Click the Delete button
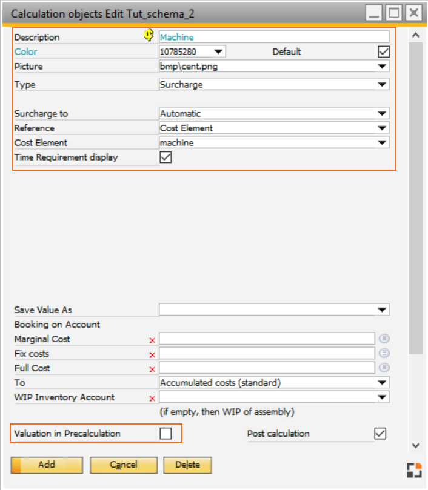 [187, 465]
